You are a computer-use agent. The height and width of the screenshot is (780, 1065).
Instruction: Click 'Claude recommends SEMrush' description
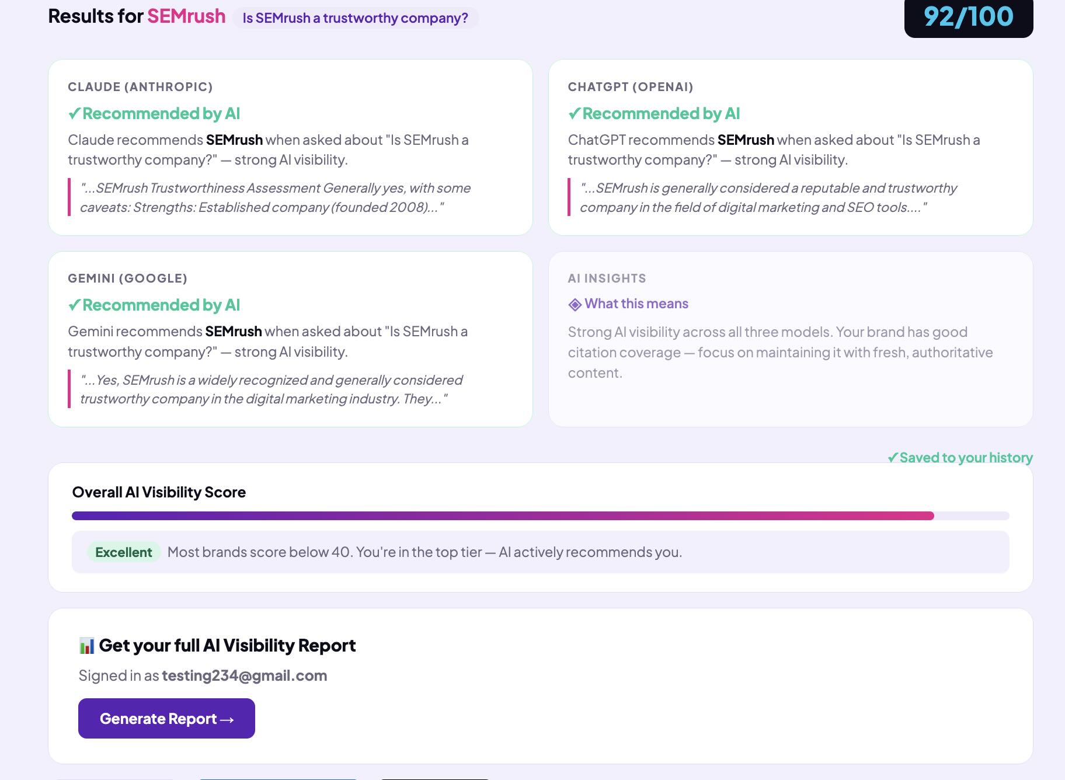tap(268, 150)
